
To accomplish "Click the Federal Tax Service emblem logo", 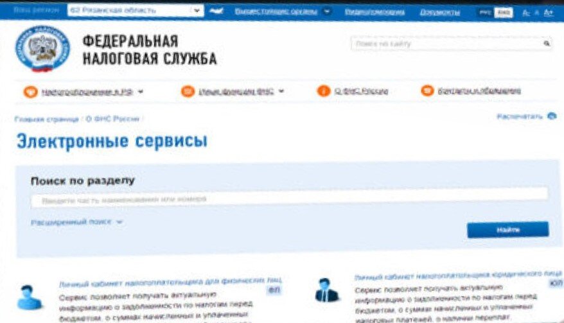I will (42, 49).
